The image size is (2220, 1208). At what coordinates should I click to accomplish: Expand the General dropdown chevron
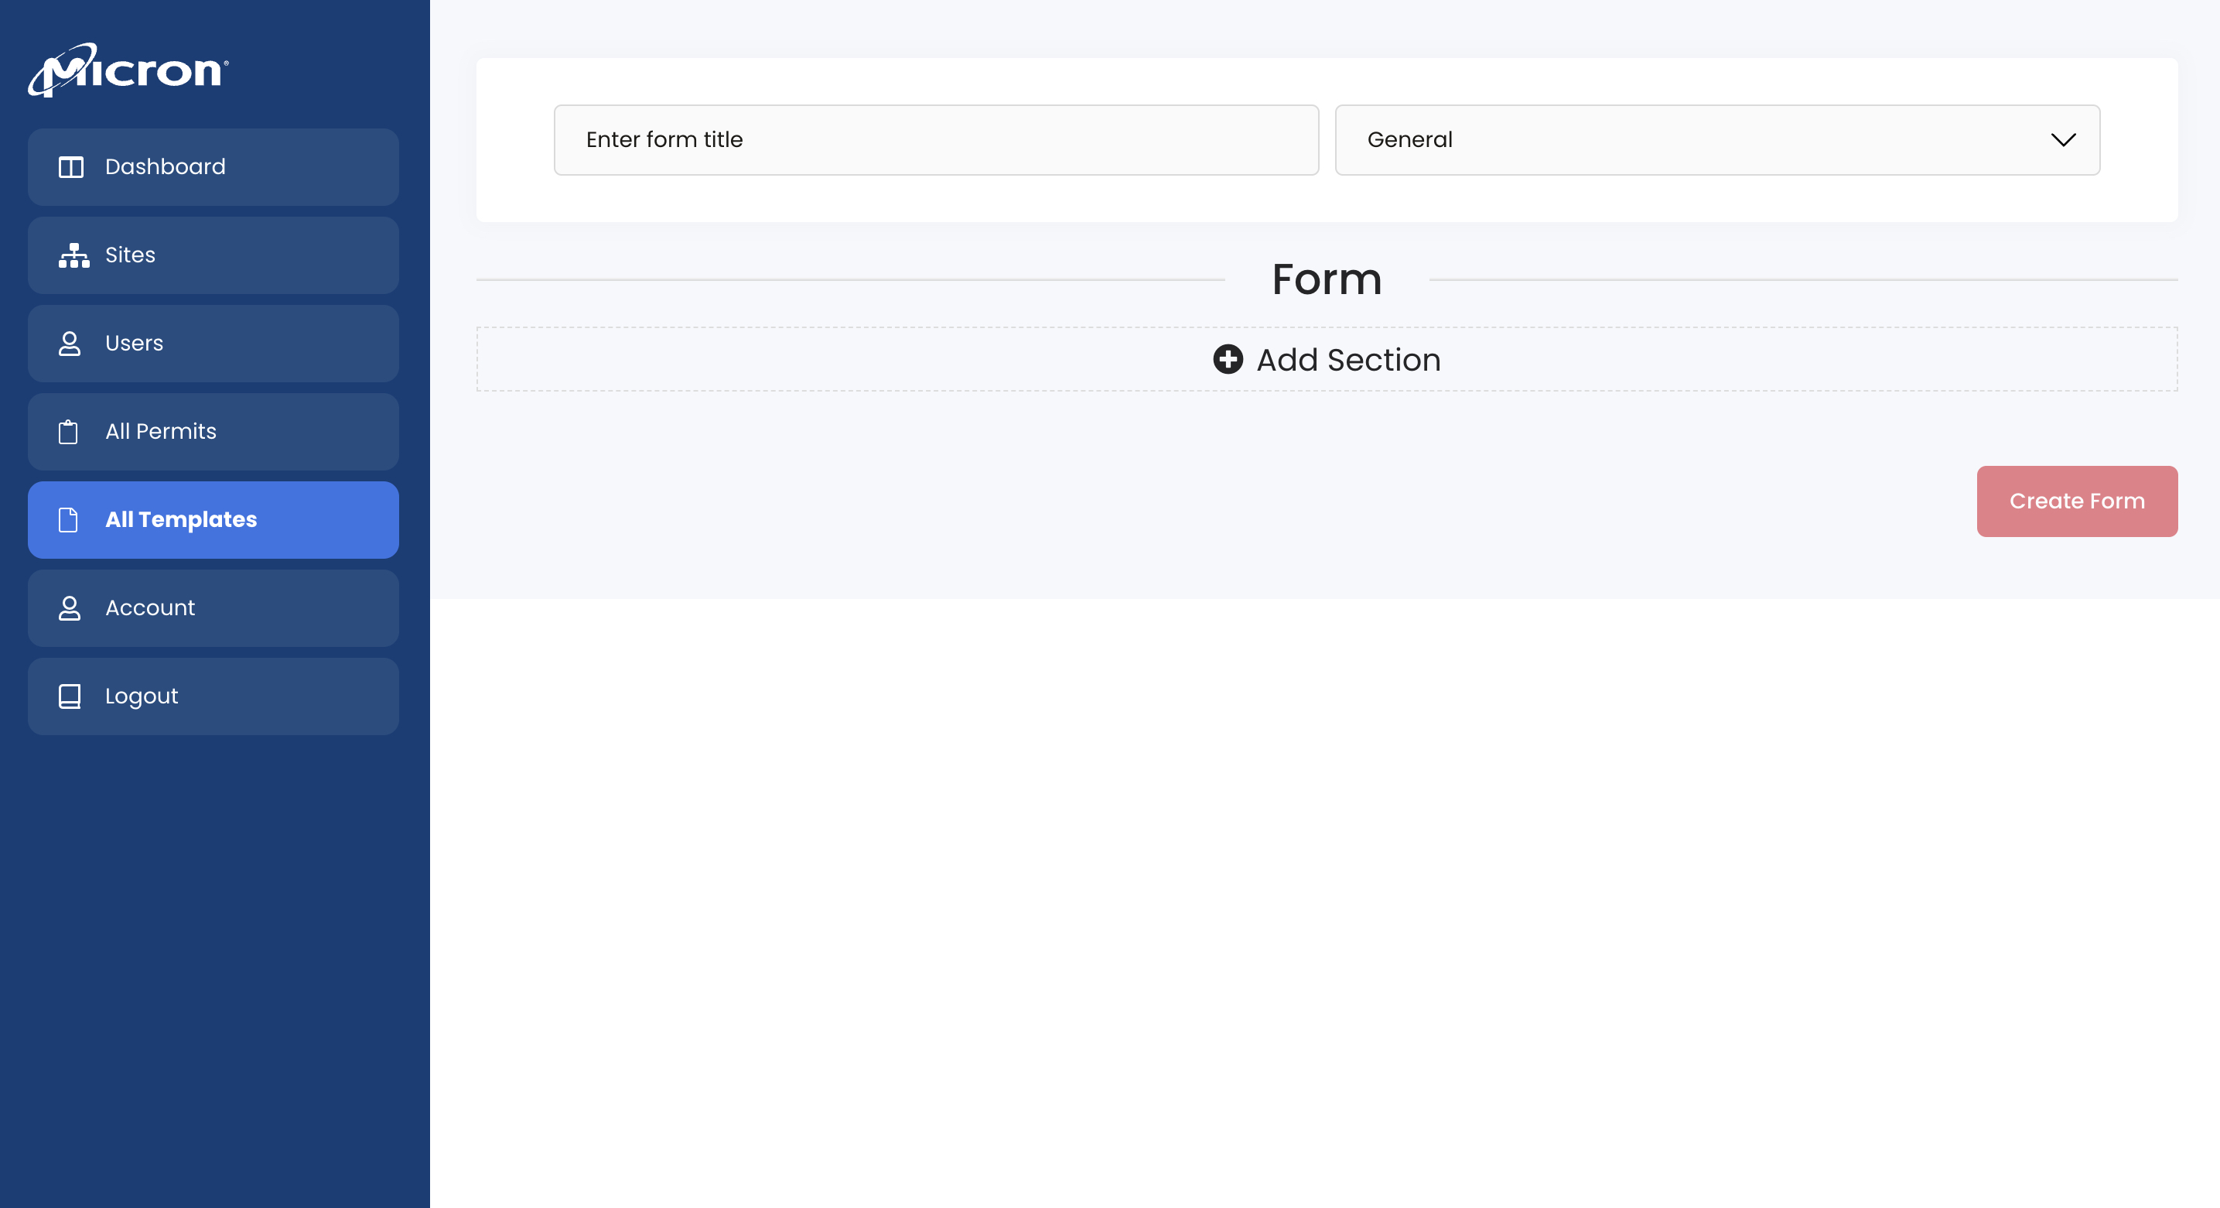pyautogui.click(x=2063, y=140)
